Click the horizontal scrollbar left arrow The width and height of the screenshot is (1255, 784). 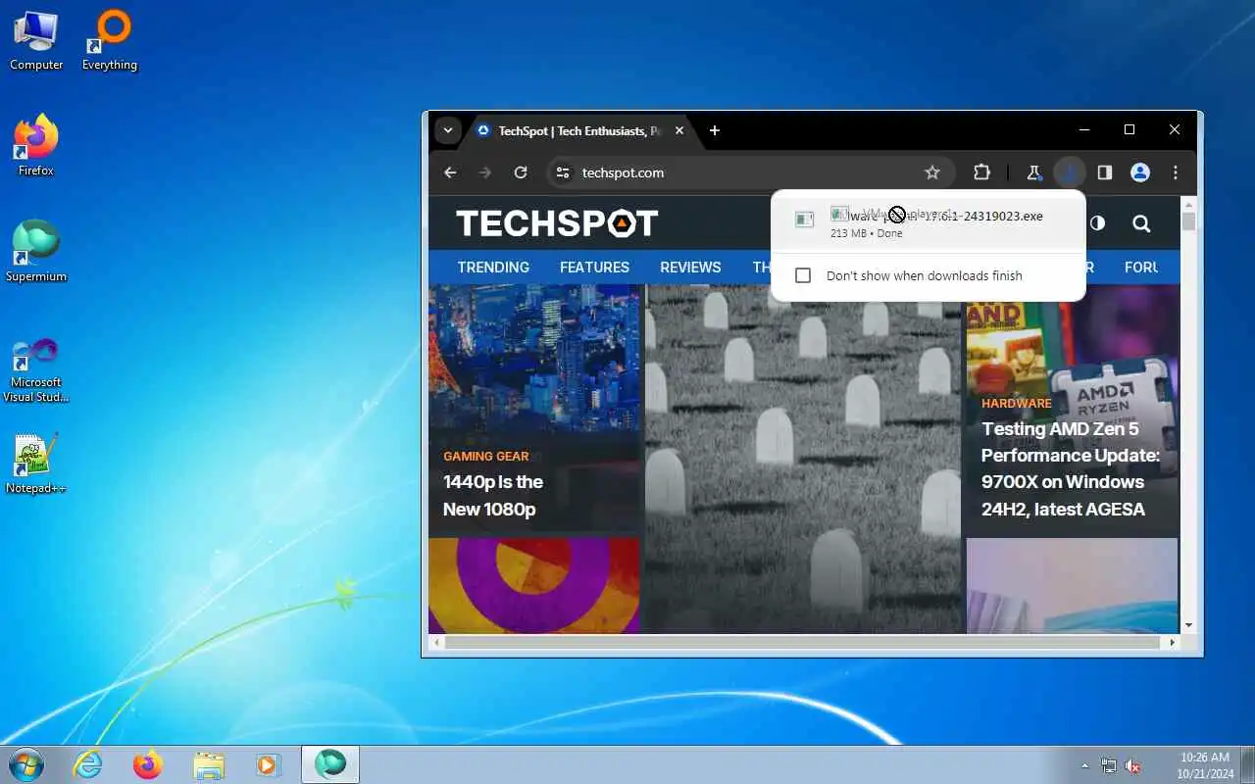pyautogui.click(x=436, y=642)
